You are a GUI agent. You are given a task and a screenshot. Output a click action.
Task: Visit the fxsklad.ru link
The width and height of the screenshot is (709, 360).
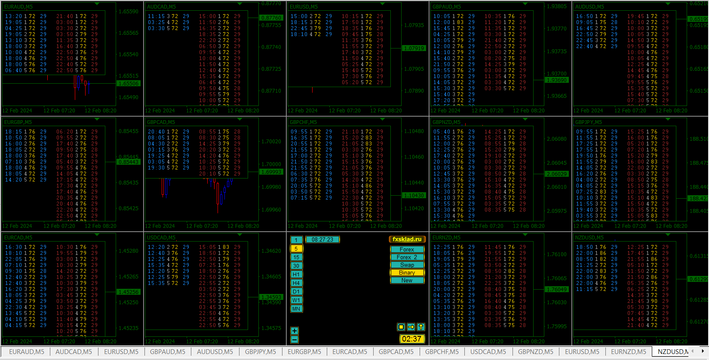coord(407,239)
